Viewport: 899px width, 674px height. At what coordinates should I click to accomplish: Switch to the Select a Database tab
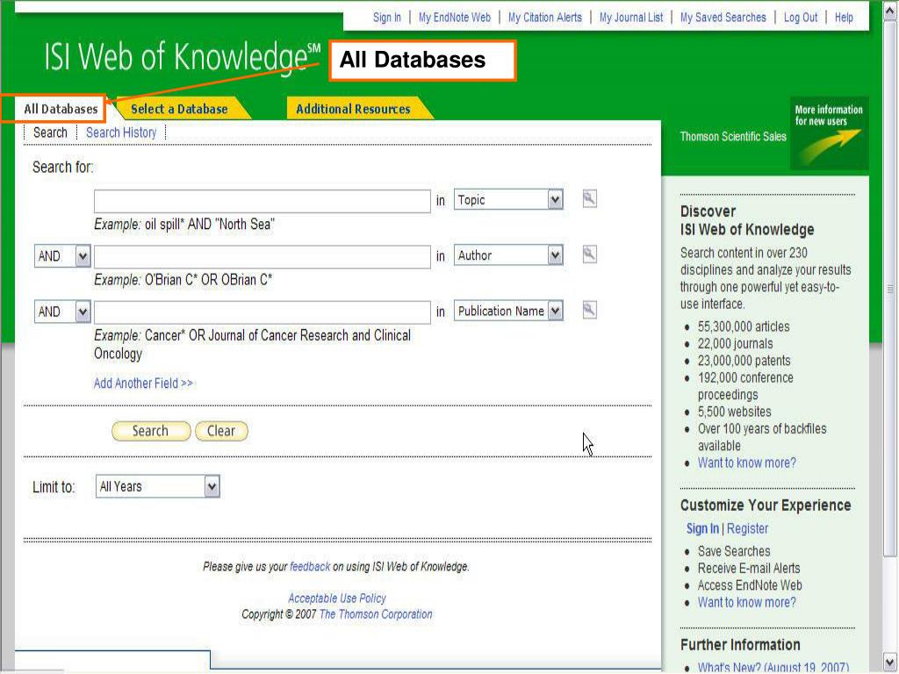[179, 109]
